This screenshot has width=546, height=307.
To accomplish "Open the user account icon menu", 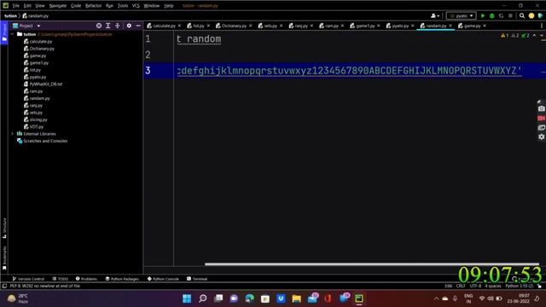I will pos(435,15).
